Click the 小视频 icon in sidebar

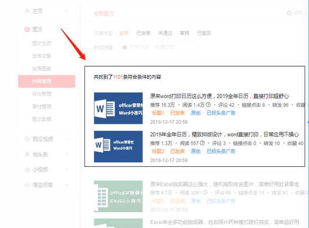coord(27,170)
